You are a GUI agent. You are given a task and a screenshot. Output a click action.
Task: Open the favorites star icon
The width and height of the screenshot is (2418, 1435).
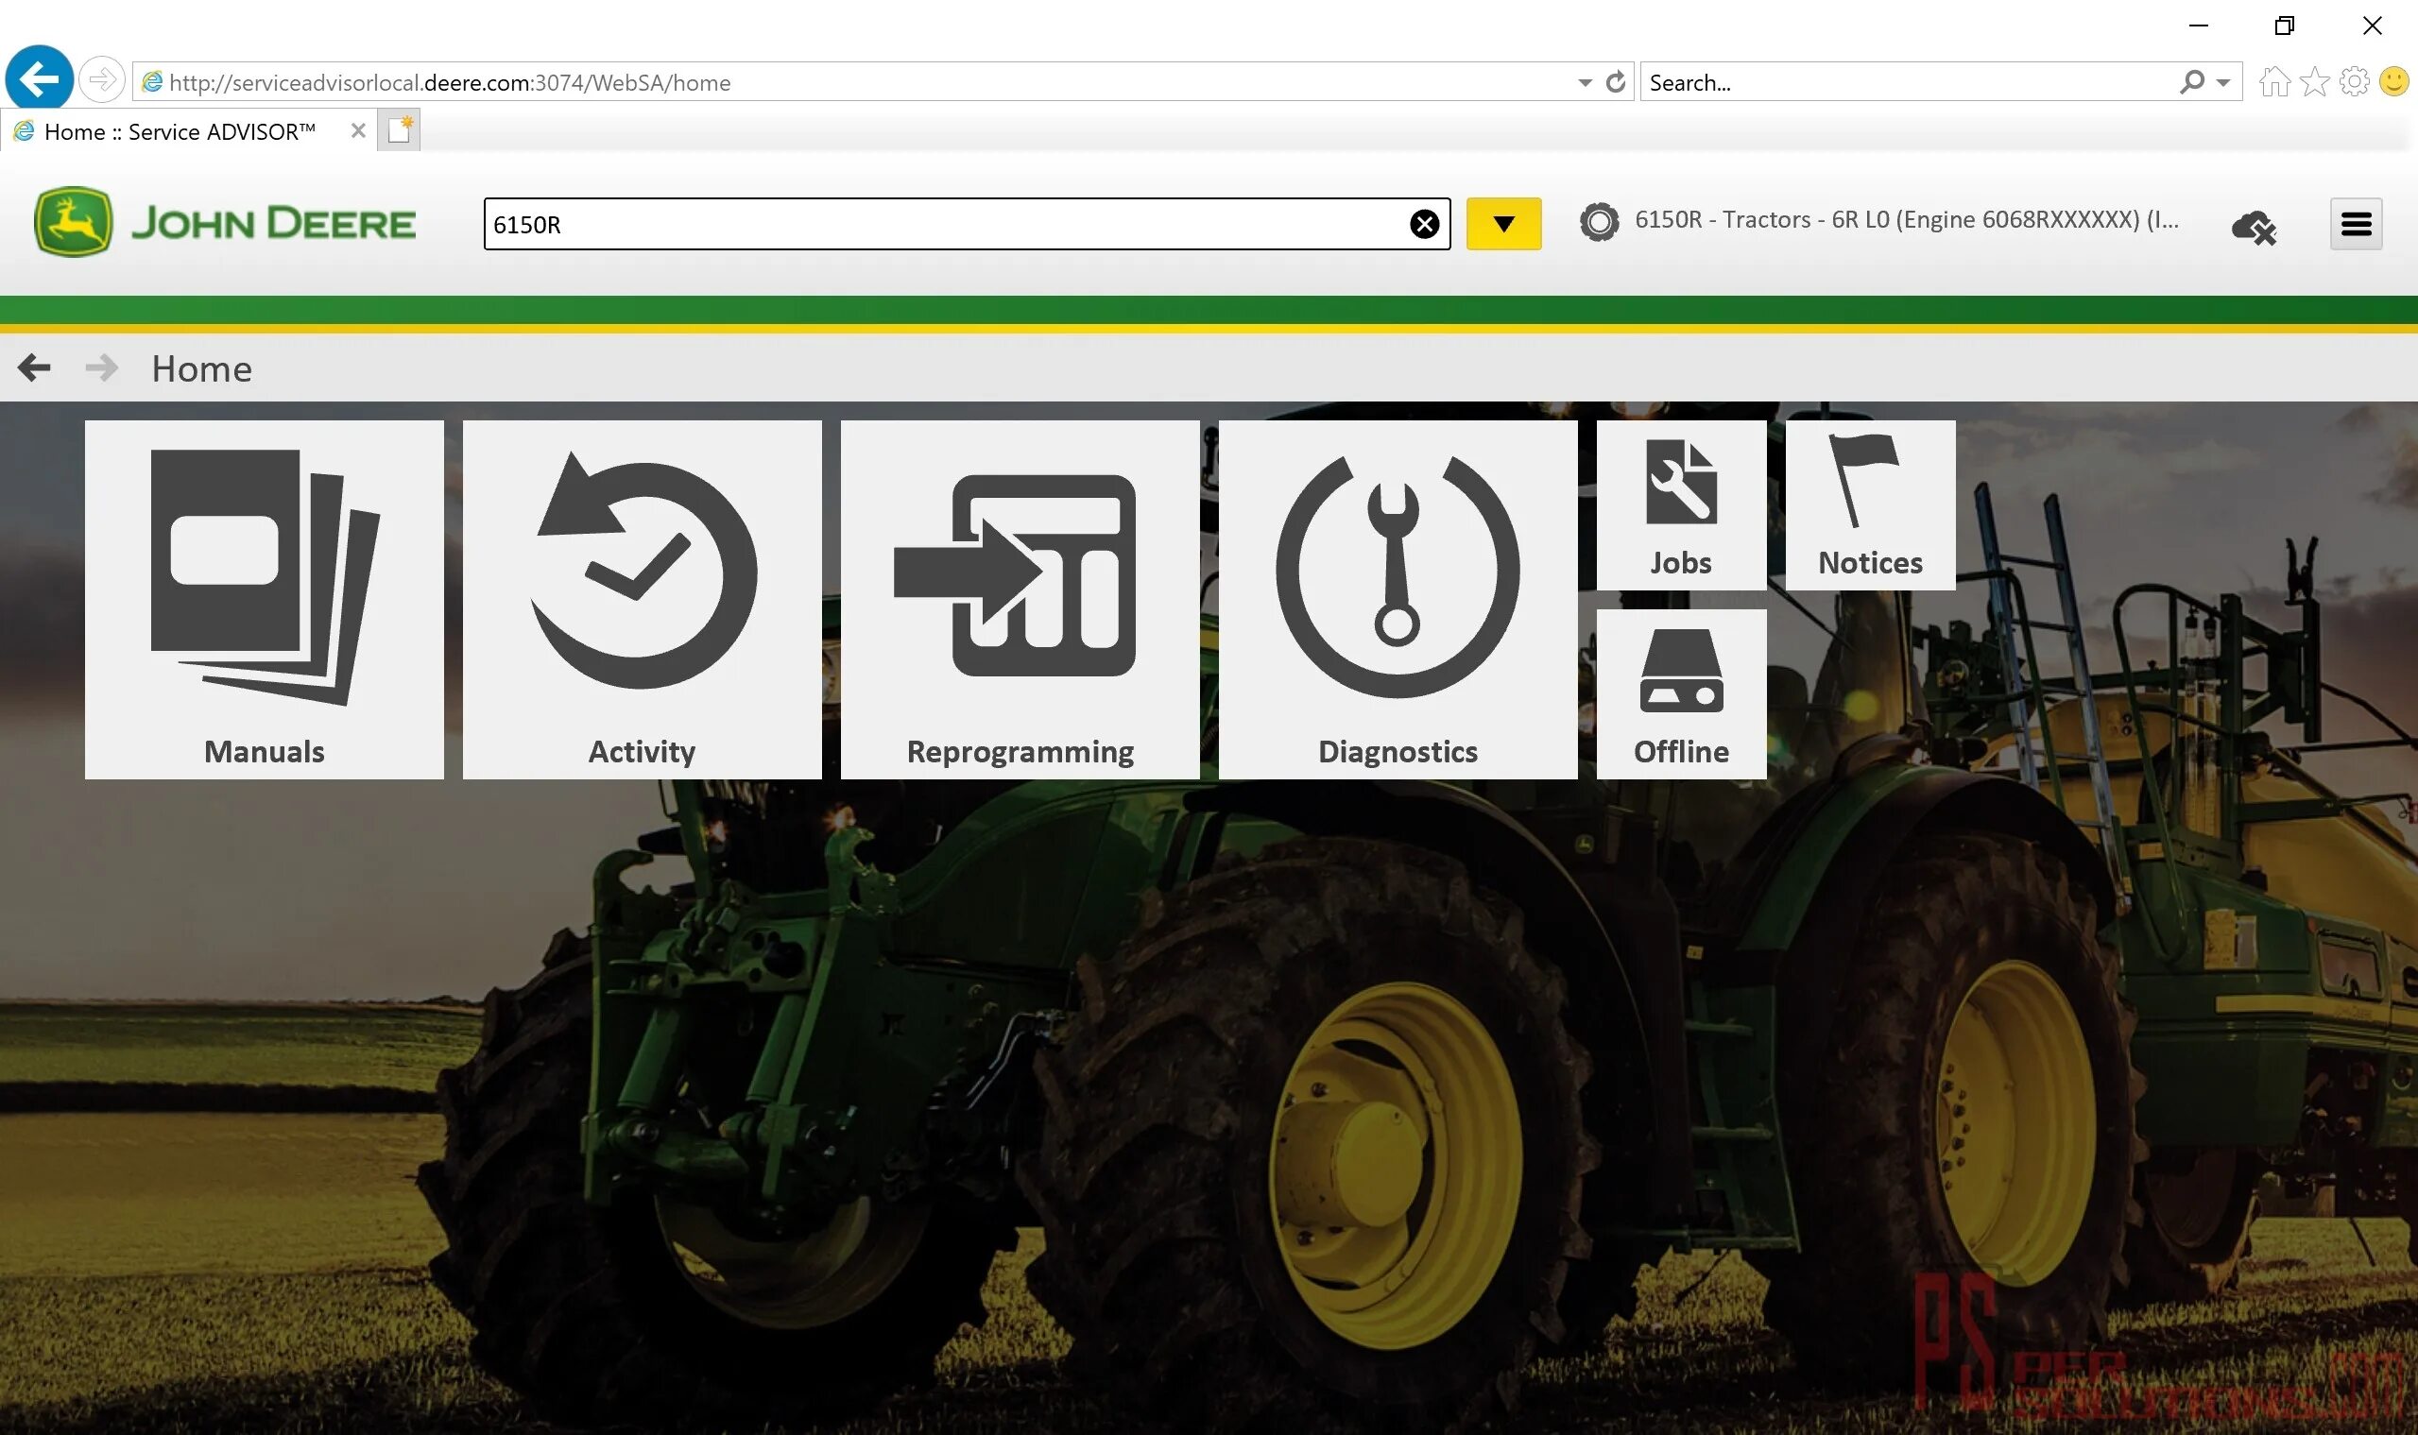pyautogui.click(x=2314, y=81)
